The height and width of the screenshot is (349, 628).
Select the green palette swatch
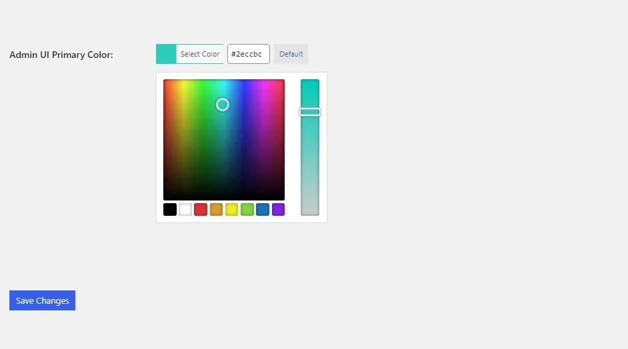pos(247,209)
